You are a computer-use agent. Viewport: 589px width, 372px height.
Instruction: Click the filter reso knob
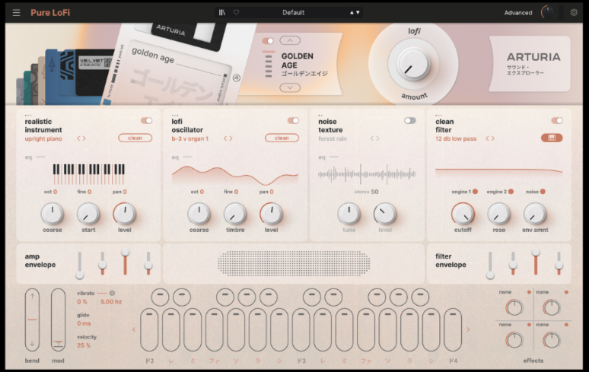pos(499,214)
